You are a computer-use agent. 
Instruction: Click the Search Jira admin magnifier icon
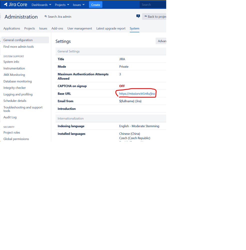tap(46, 17)
